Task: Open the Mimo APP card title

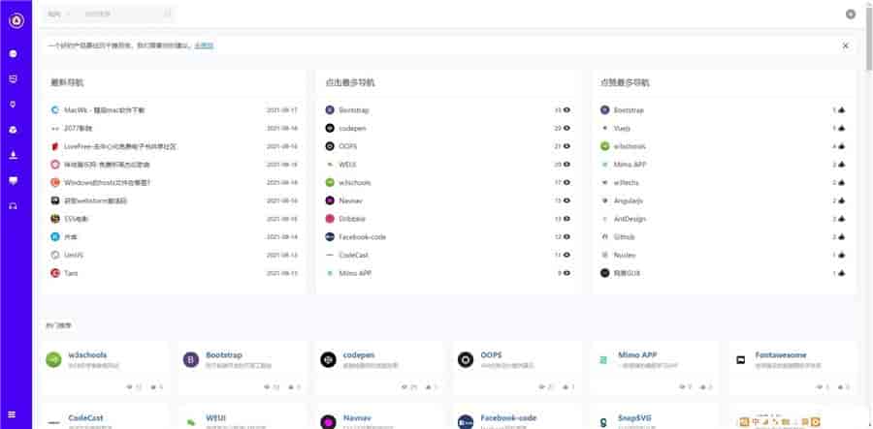Action: [637, 355]
